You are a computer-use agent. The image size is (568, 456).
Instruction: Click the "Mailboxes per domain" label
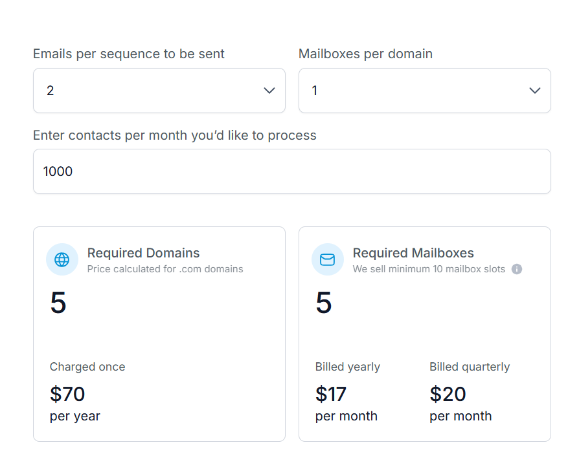[365, 54]
